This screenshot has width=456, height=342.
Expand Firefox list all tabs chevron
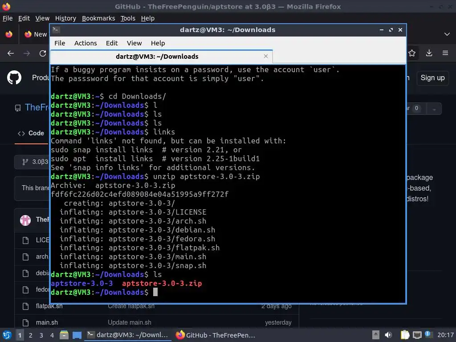[x=447, y=34]
